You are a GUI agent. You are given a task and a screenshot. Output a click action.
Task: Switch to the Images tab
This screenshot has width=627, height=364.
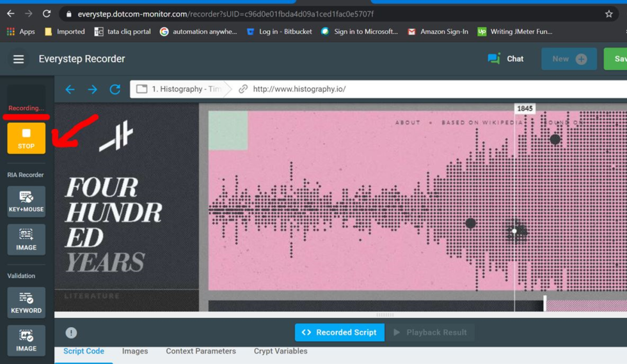point(135,351)
